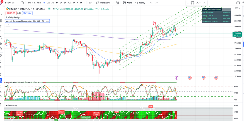This screenshot has height=121, width=244.
Task: Select the horizontal line tool in floating toolbar
Action: [204, 3]
